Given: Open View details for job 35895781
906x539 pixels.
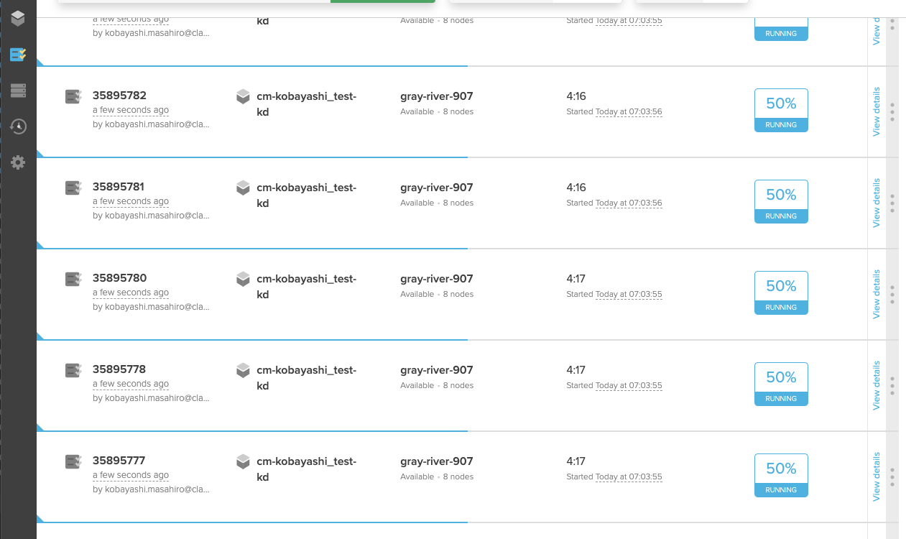Looking at the screenshot, I should [x=876, y=203].
